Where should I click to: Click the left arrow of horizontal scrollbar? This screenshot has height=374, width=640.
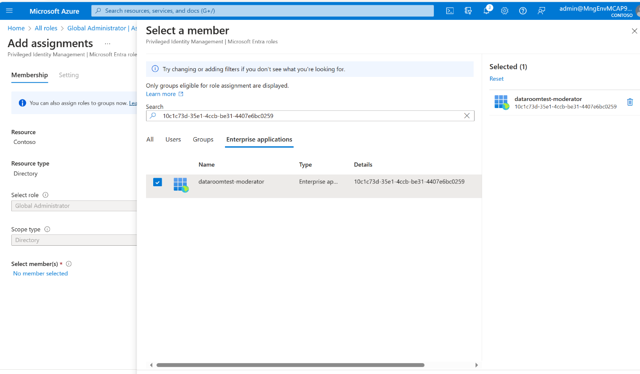coord(151,365)
